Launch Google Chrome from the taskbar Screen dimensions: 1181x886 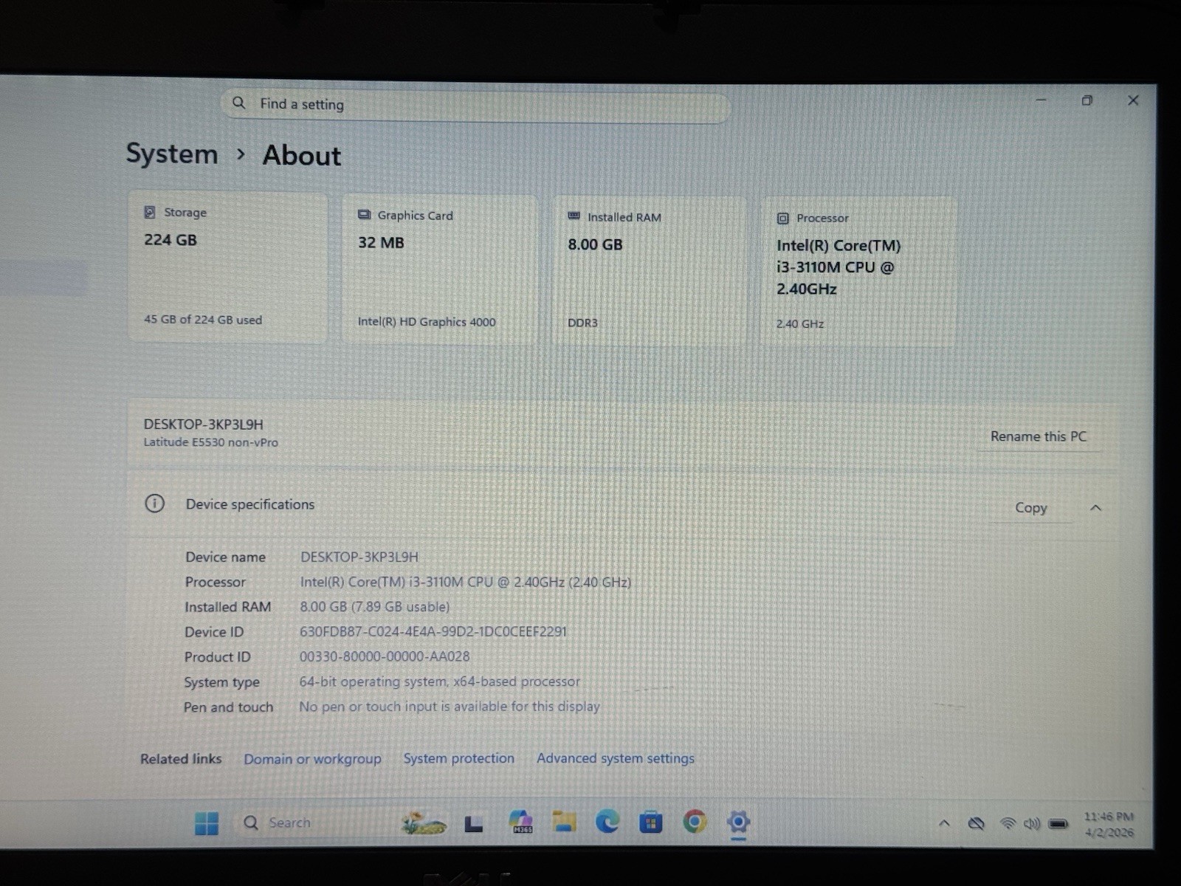point(695,821)
